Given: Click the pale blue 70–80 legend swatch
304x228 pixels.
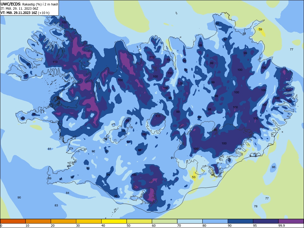Looking at the screenshot, I should (x=190, y=221).
